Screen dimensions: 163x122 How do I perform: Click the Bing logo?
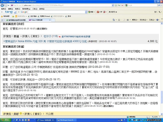pos(9,12)
